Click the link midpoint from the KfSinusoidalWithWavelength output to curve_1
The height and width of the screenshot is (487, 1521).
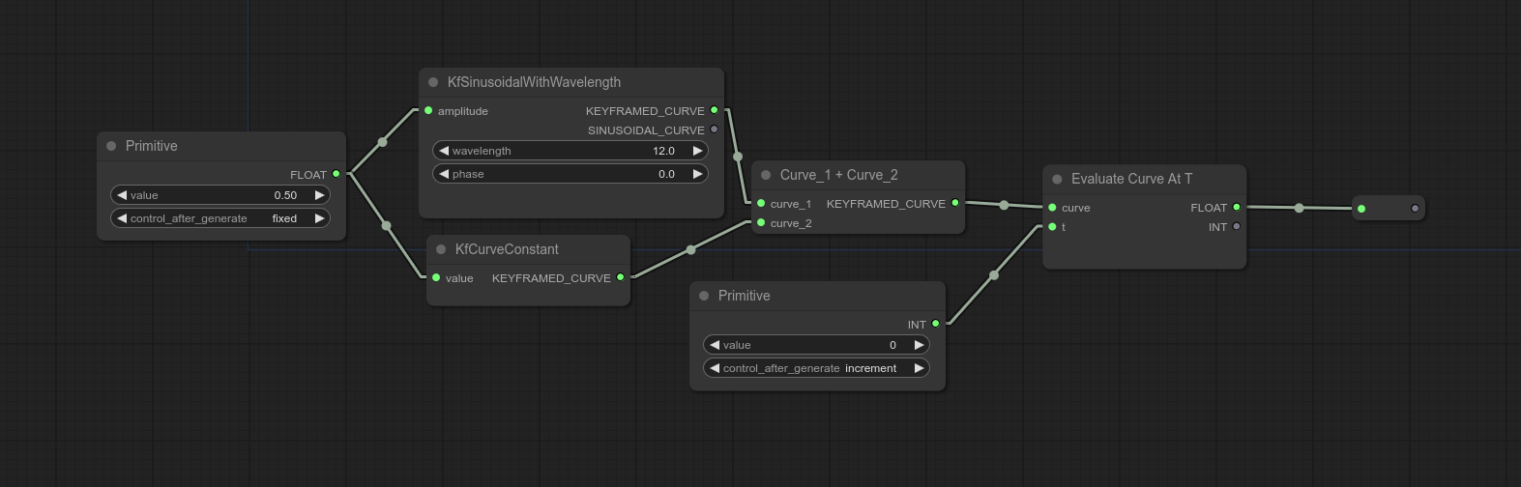tap(738, 157)
